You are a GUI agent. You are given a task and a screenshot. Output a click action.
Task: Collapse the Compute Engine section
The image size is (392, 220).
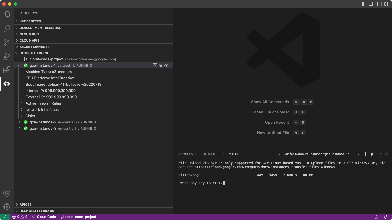click(93, 53)
